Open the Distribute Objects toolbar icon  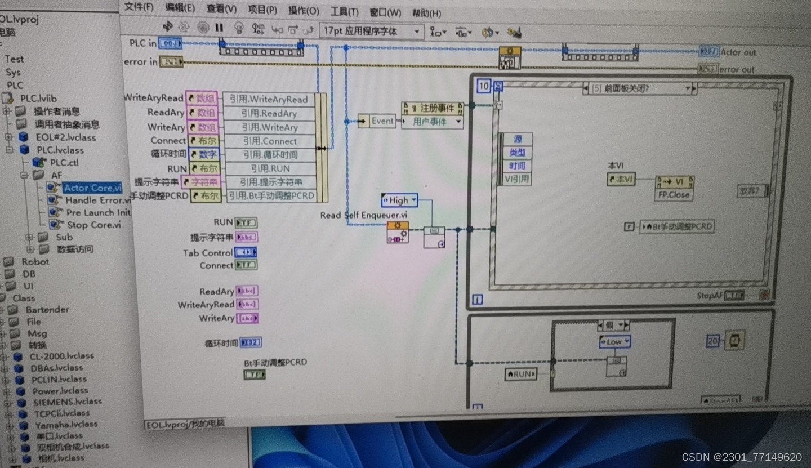coord(462,33)
